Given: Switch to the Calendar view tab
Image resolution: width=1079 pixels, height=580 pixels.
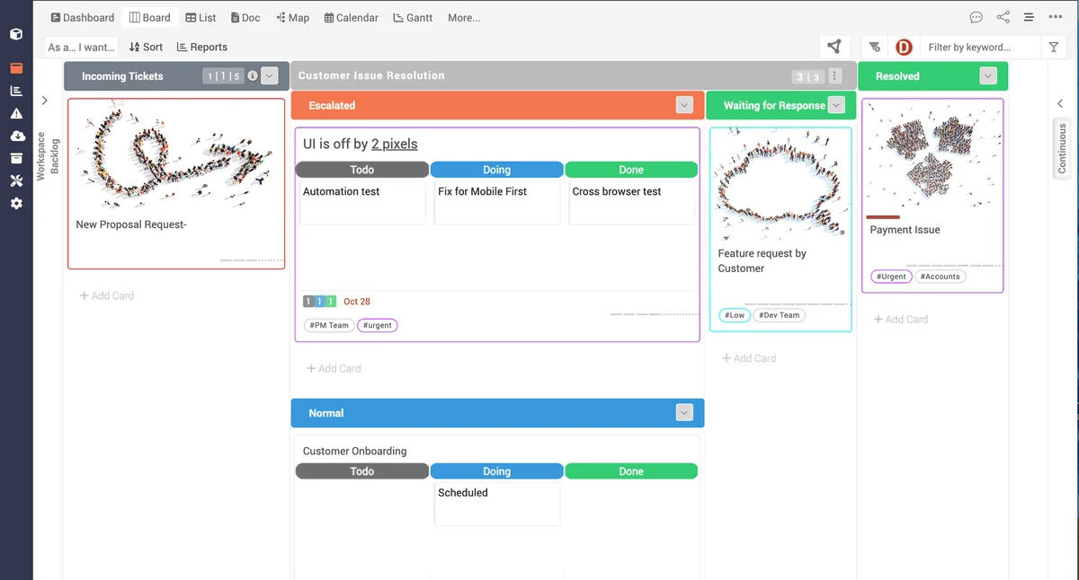Looking at the screenshot, I should (351, 17).
